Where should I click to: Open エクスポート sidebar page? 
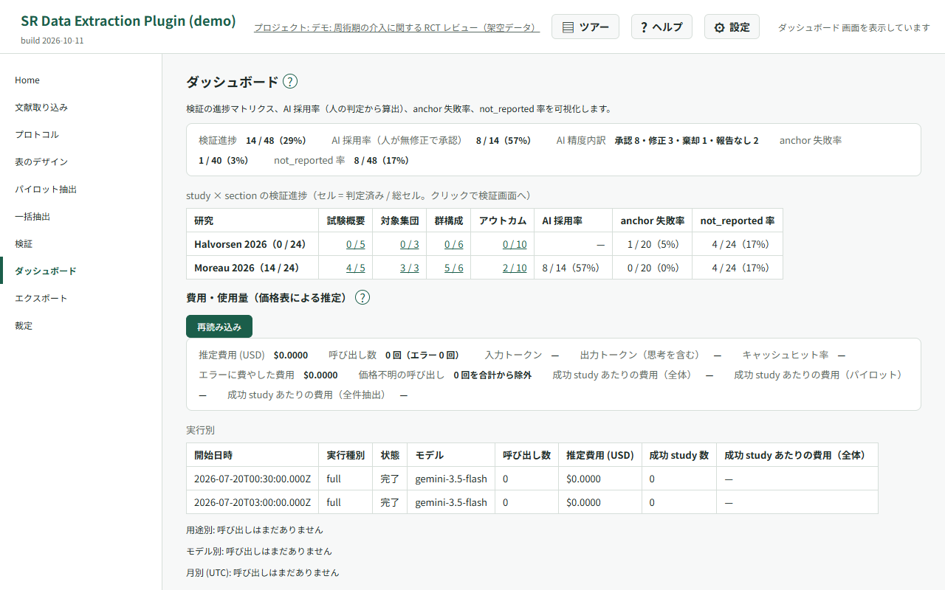click(x=81, y=299)
